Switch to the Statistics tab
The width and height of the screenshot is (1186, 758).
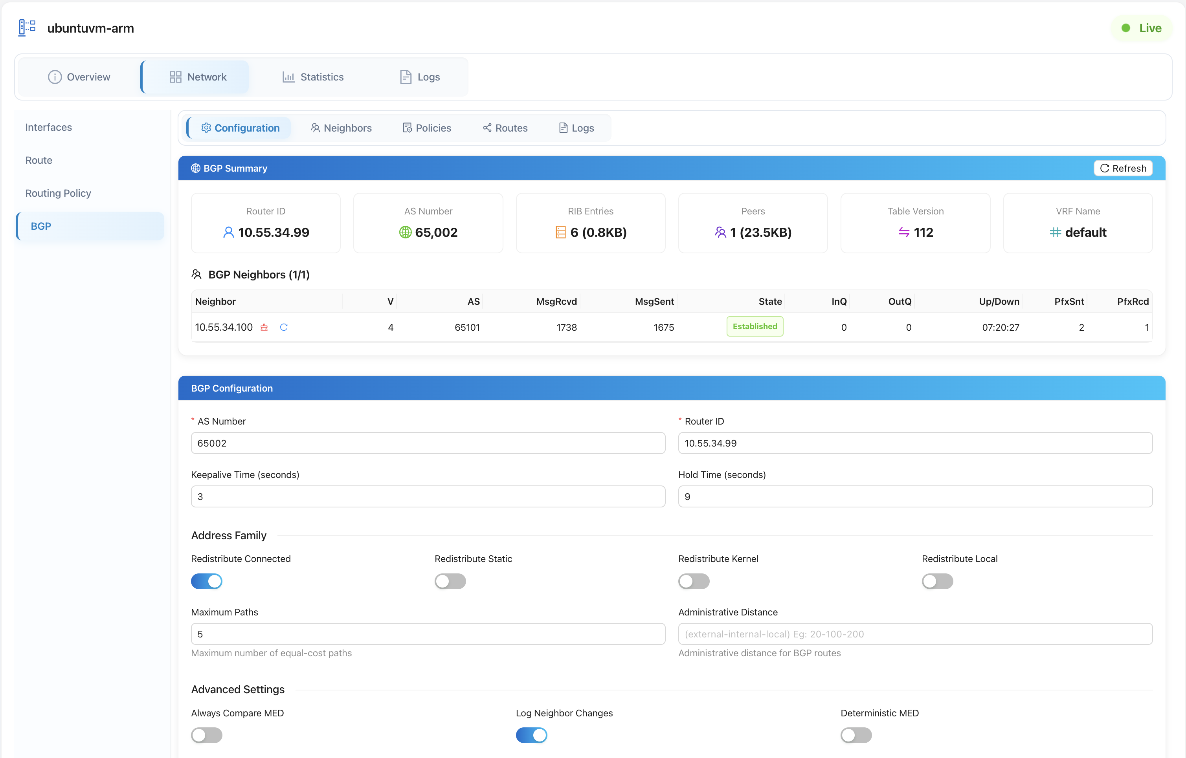point(313,77)
